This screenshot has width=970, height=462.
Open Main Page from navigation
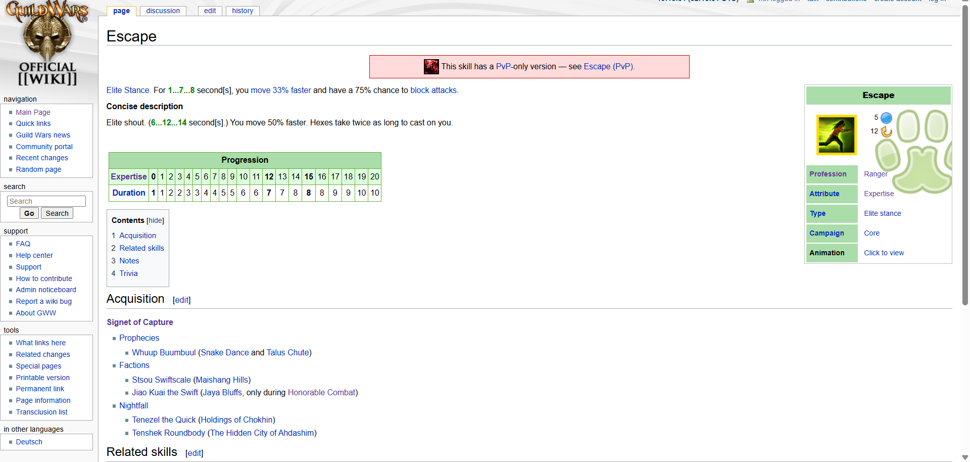pyautogui.click(x=33, y=112)
